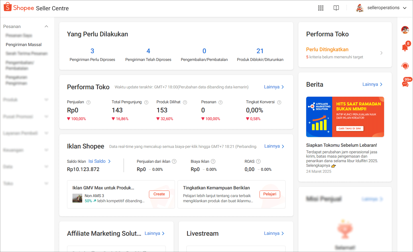Click the Shopee logo icon
The image size is (413, 252).
(8, 7)
